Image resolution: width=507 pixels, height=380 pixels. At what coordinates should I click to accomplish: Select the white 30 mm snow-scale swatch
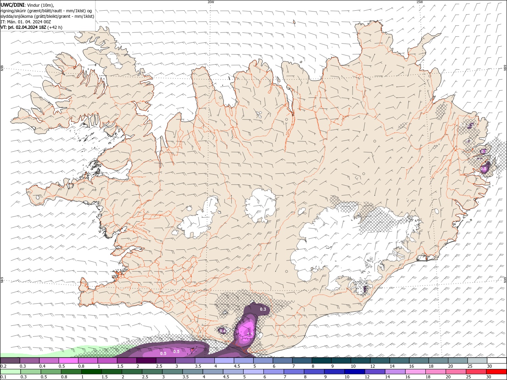tap(497, 361)
